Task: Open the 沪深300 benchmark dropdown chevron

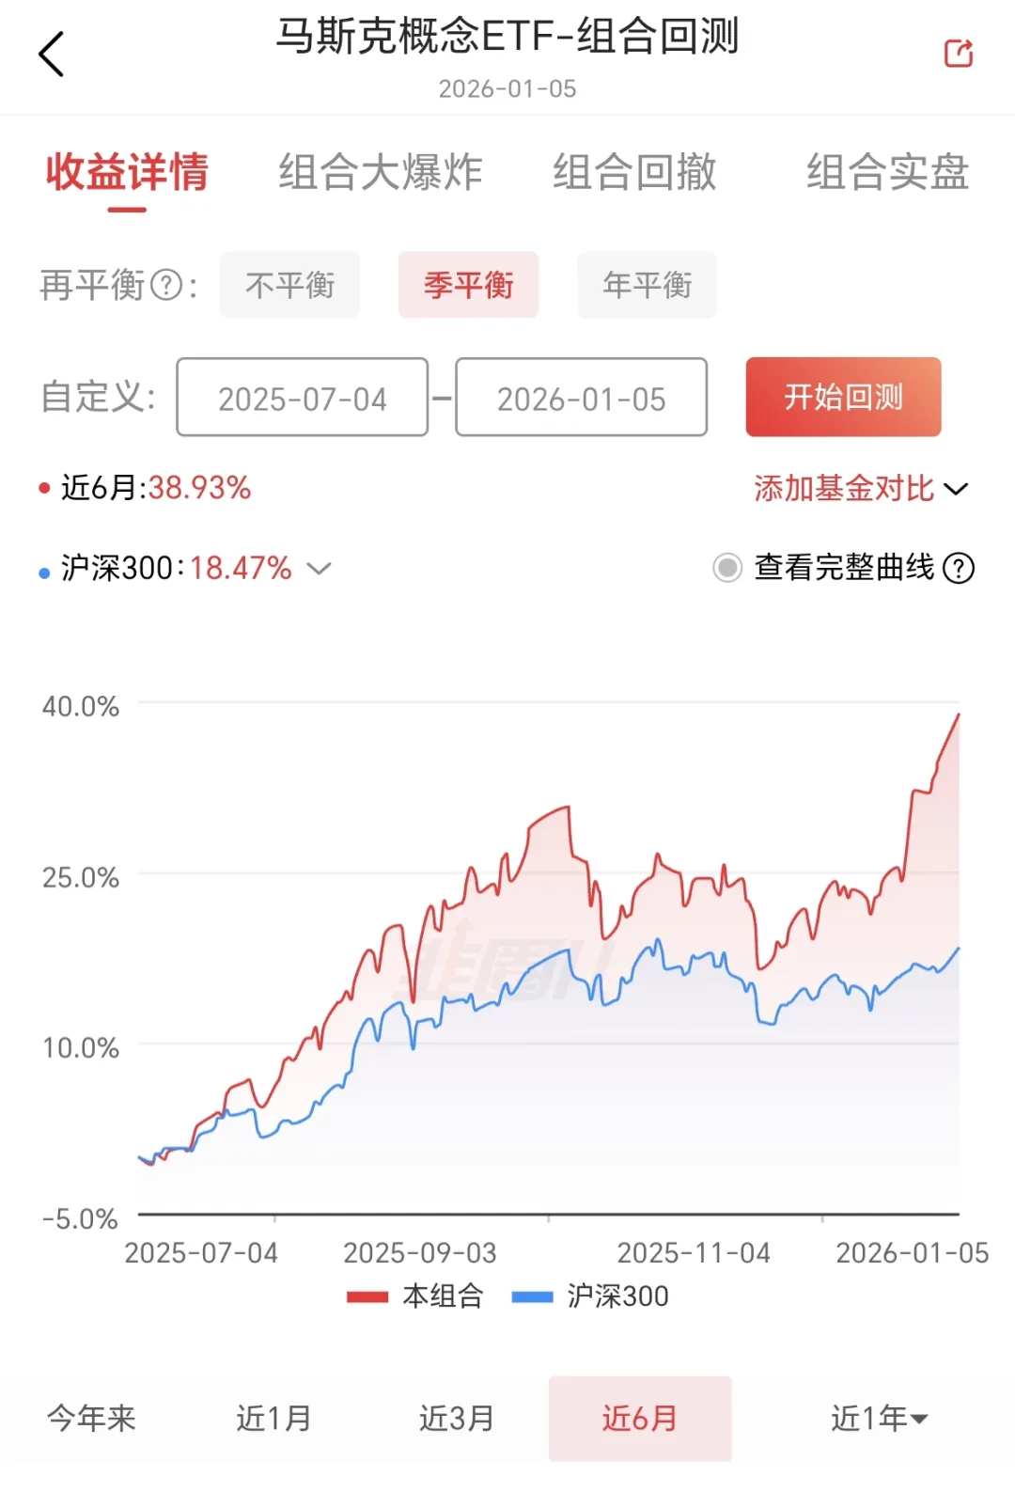Action: (320, 568)
